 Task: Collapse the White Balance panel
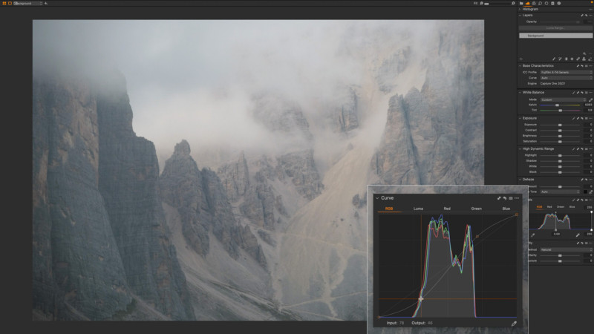click(x=520, y=92)
